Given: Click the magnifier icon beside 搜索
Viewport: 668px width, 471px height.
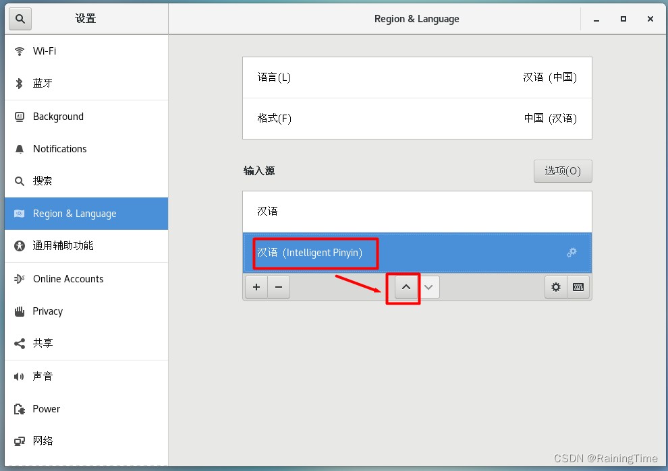Looking at the screenshot, I should click(x=19, y=181).
